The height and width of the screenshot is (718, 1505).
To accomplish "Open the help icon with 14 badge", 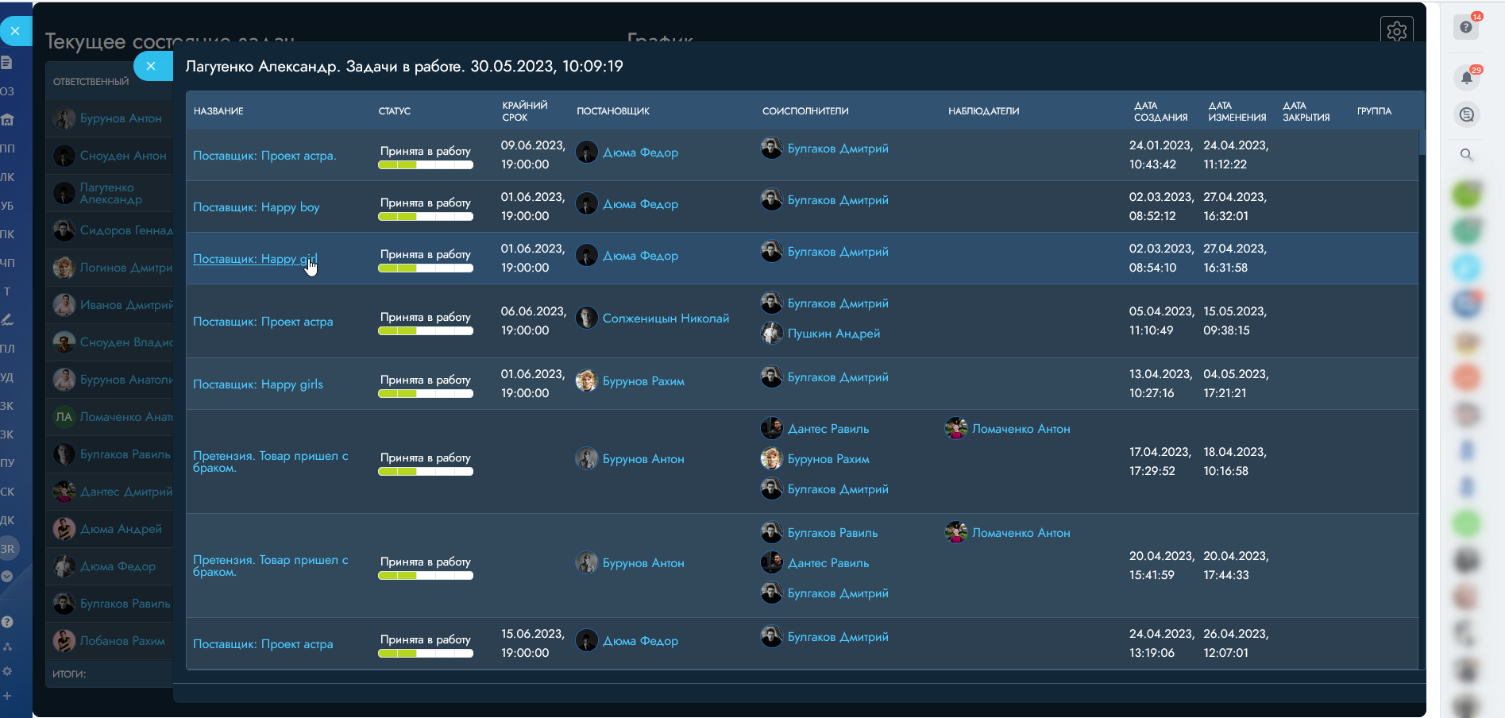I will (1466, 27).
